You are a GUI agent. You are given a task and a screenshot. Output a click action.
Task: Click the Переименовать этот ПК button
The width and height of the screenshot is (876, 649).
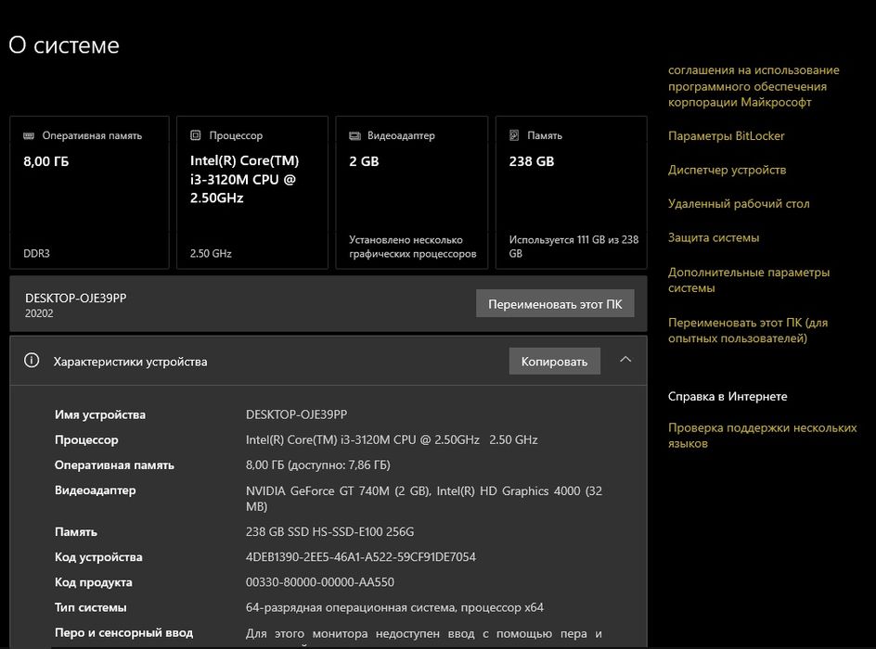point(555,303)
